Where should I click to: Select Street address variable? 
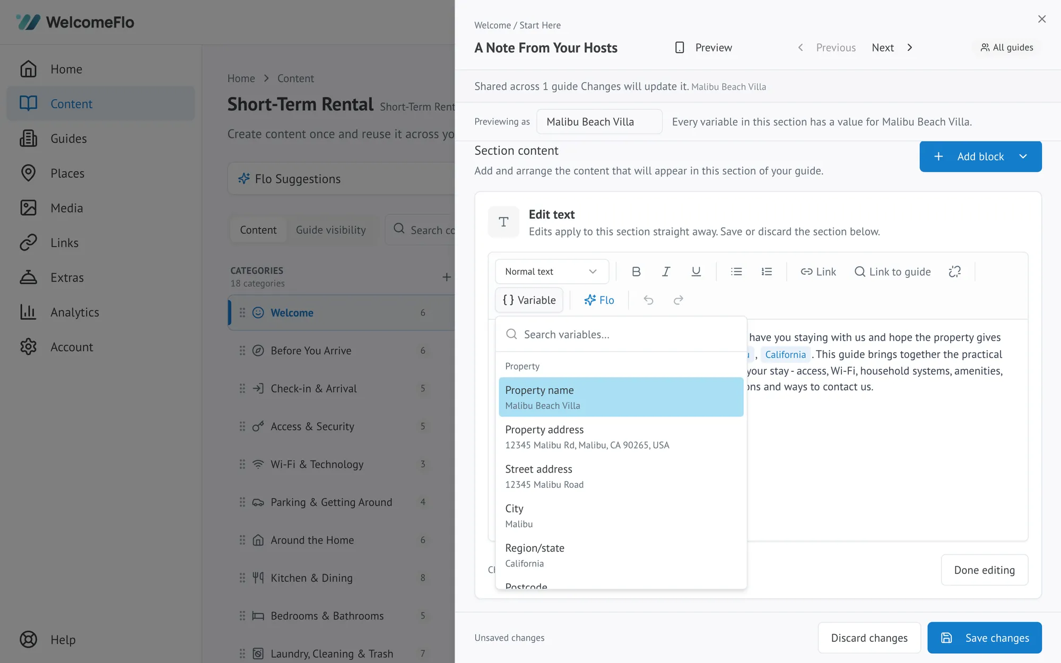coord(621,476)
